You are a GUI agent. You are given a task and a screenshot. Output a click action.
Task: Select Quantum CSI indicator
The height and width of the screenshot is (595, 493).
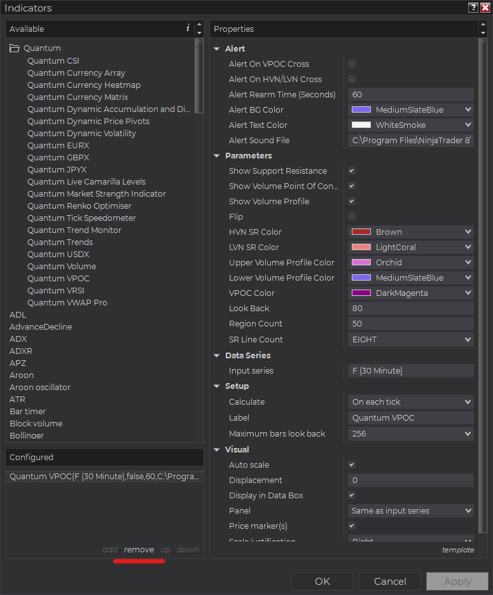pos(53,60)
